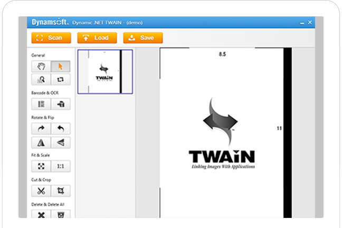Screen dimensions: 342x228
Task: Activate the zoom magnifier tool
Action: (x=41, y=79)
